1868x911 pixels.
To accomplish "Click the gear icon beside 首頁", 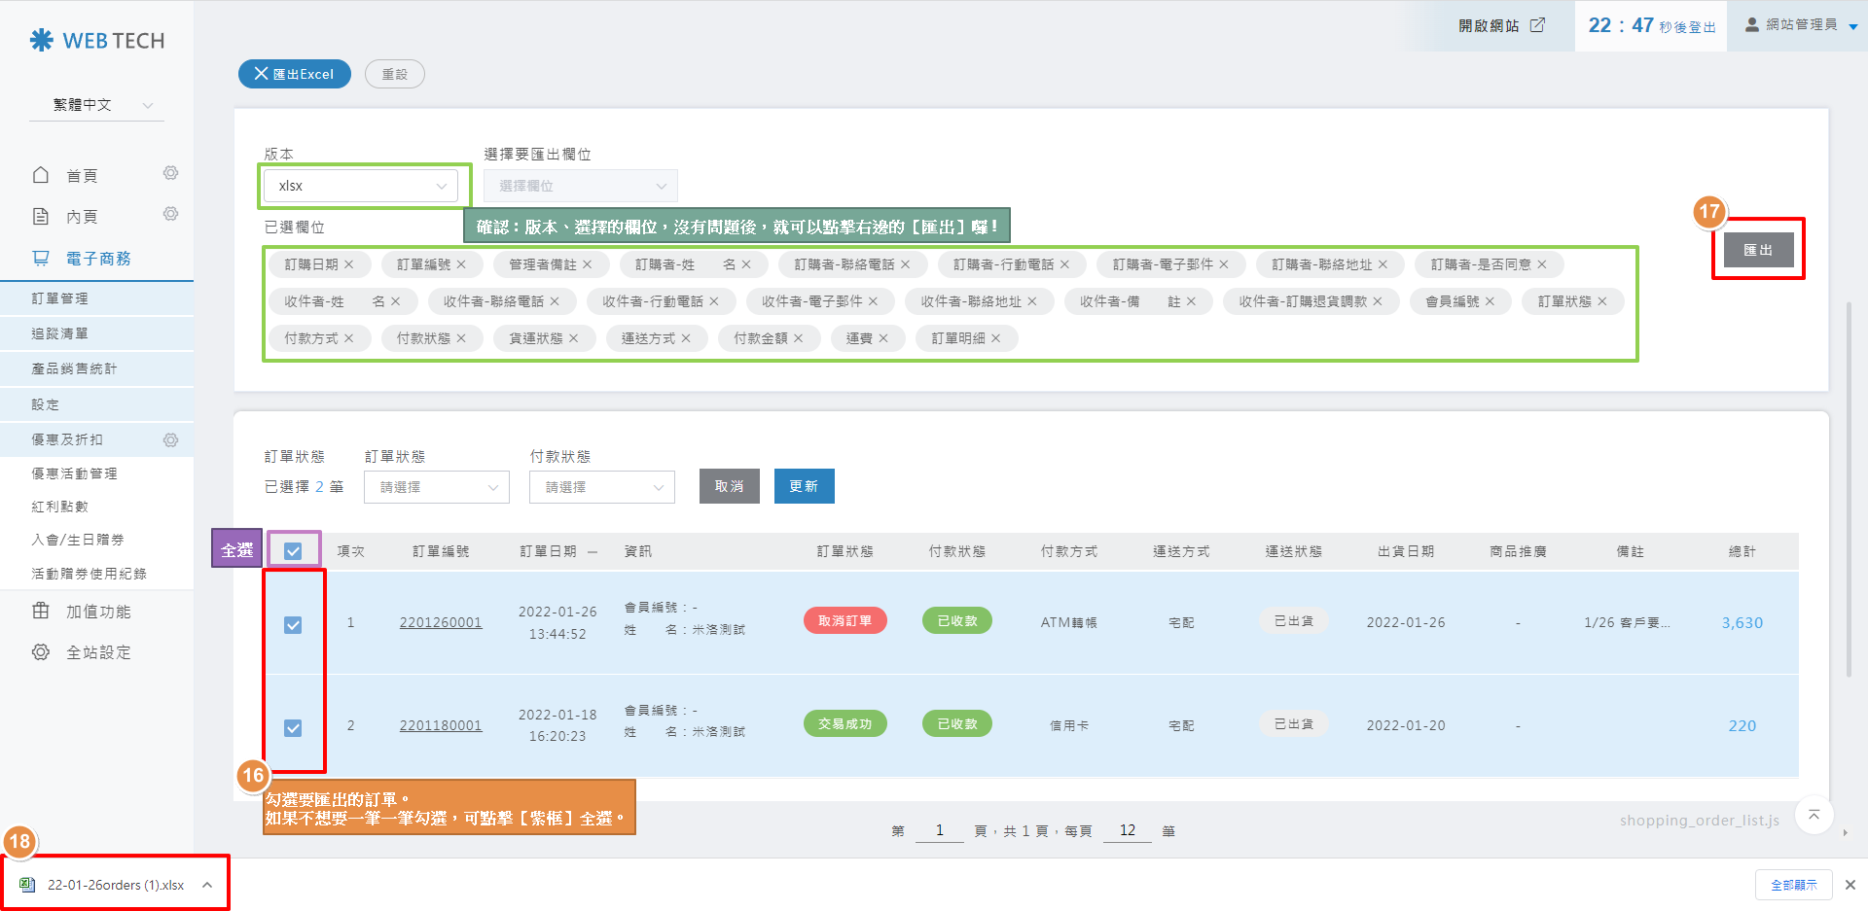I will (170, 173).
